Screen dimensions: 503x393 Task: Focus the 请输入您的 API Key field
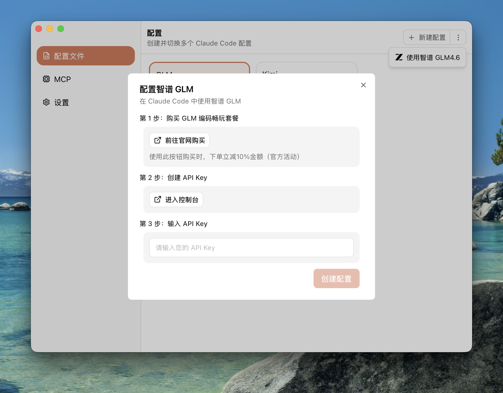(251, 248)
